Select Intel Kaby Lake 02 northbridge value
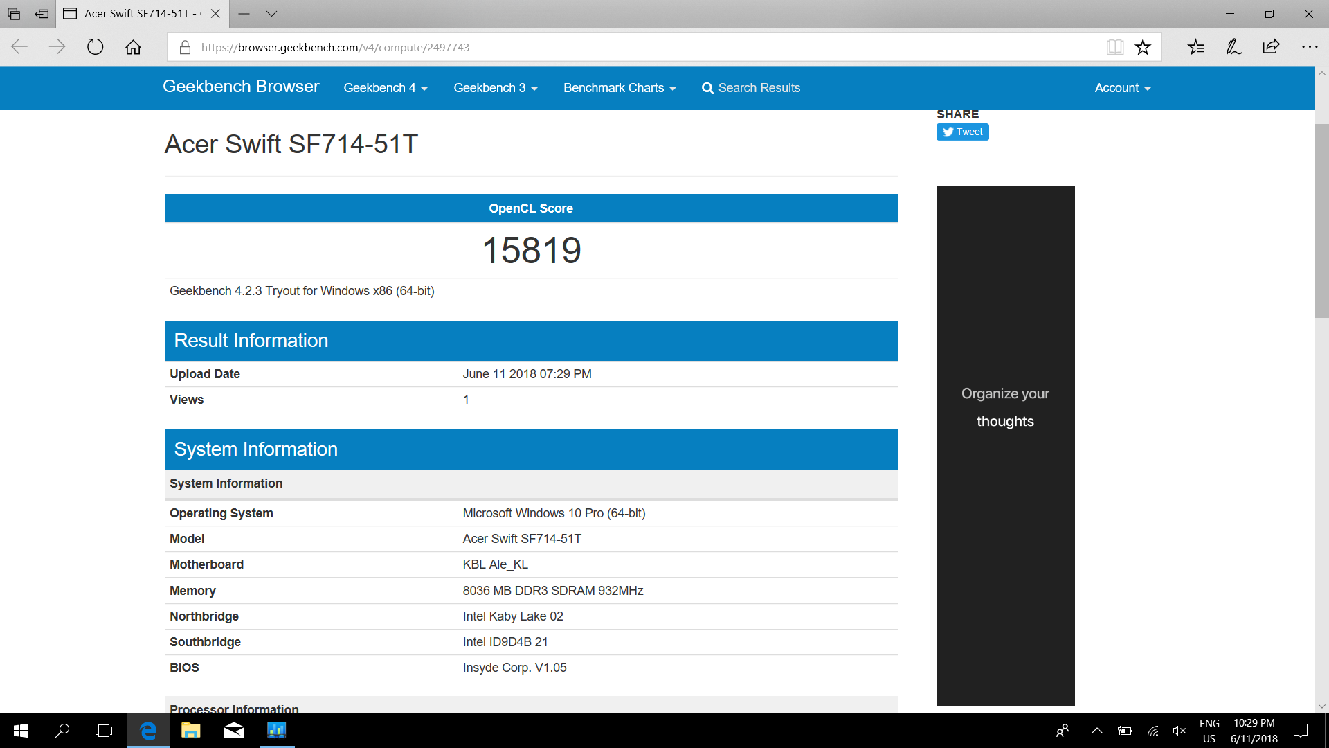The image size is (1329, 748). tap(513, 616)
